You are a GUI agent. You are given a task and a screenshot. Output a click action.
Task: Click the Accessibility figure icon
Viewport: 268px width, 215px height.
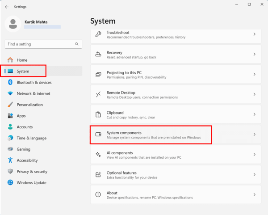point(10,160)
